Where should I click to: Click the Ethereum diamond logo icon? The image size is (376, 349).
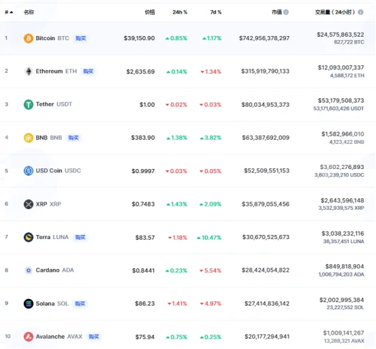click(29, 71)
